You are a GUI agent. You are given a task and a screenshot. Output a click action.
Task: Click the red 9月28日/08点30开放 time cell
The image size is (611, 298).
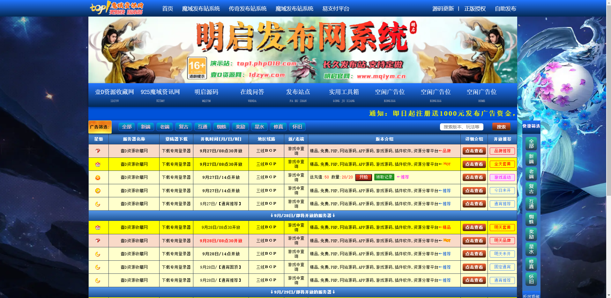(x=221, y=241)
